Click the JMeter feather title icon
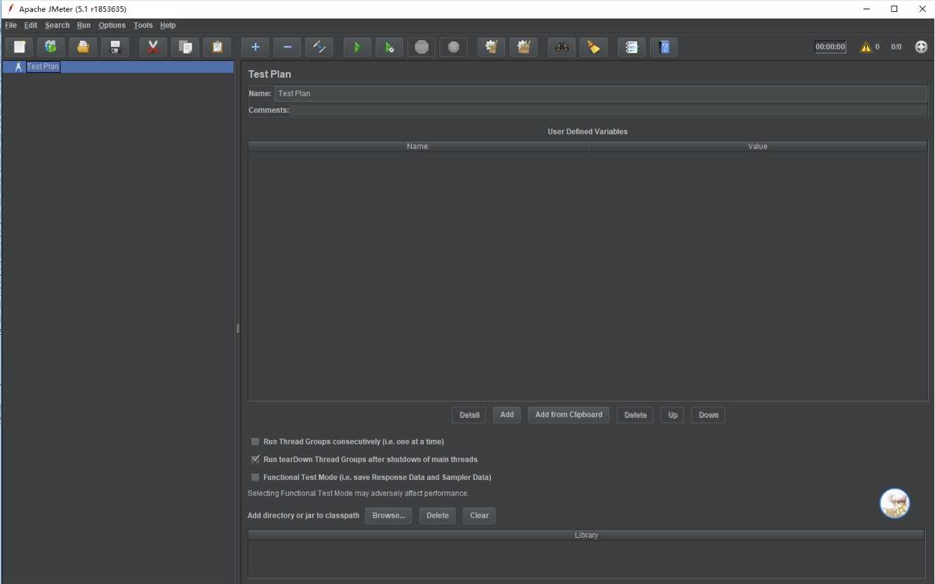 (10, 8)
